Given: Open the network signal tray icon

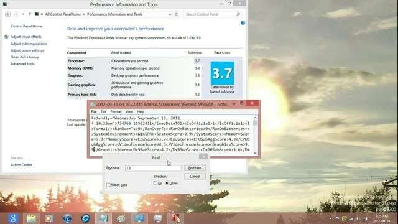Looking at the screenshot, I should pyautogui.click(x=351, y=218).
